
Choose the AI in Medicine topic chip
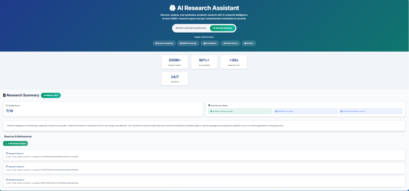point(210,43)
